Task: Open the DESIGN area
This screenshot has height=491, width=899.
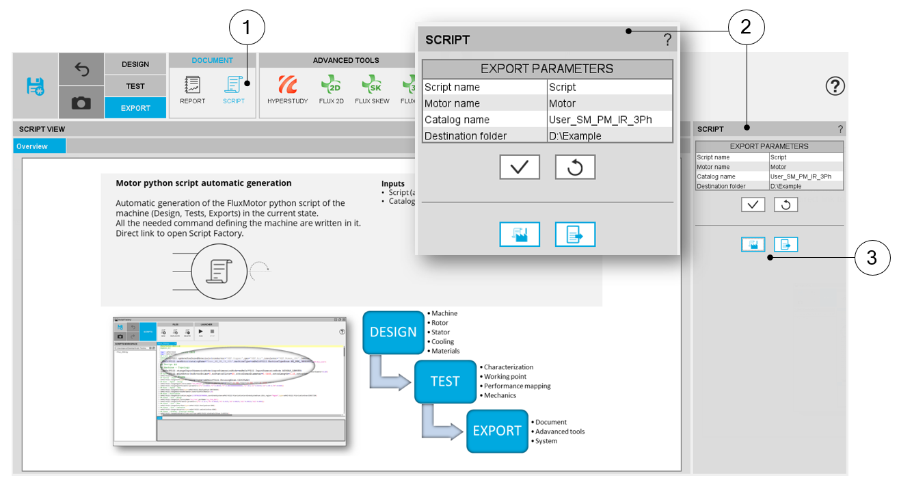Action: [x=135, y=64]
